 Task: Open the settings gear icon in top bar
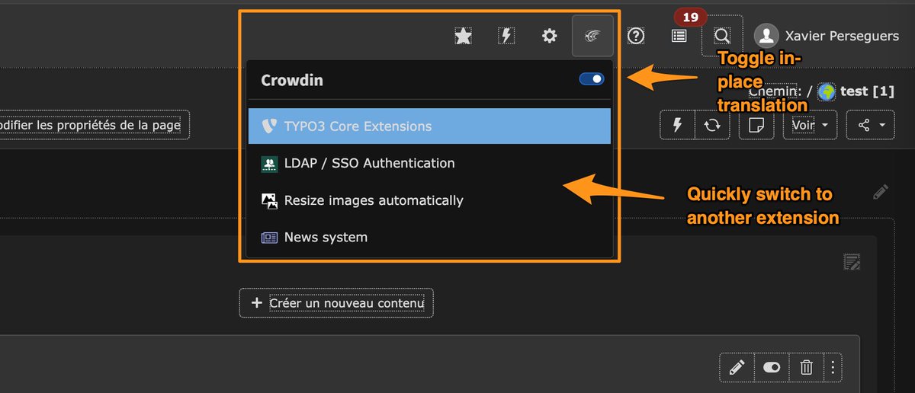549,36
